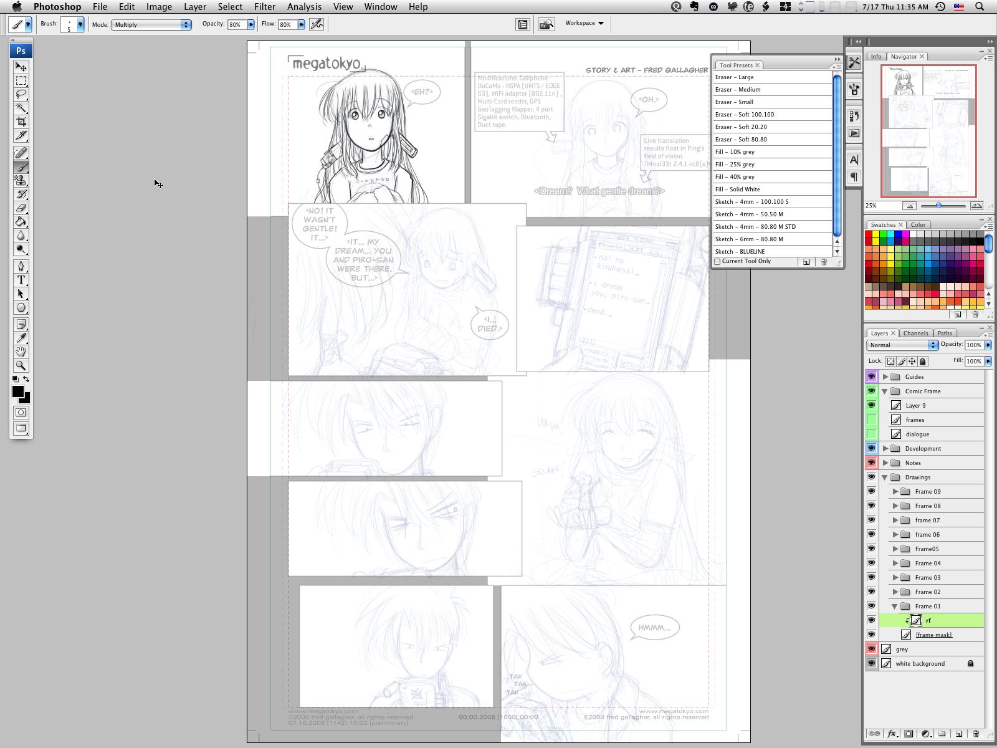Pick the Eraser tool in toolbox
This screenshot has width=997, height=748.
21,208
